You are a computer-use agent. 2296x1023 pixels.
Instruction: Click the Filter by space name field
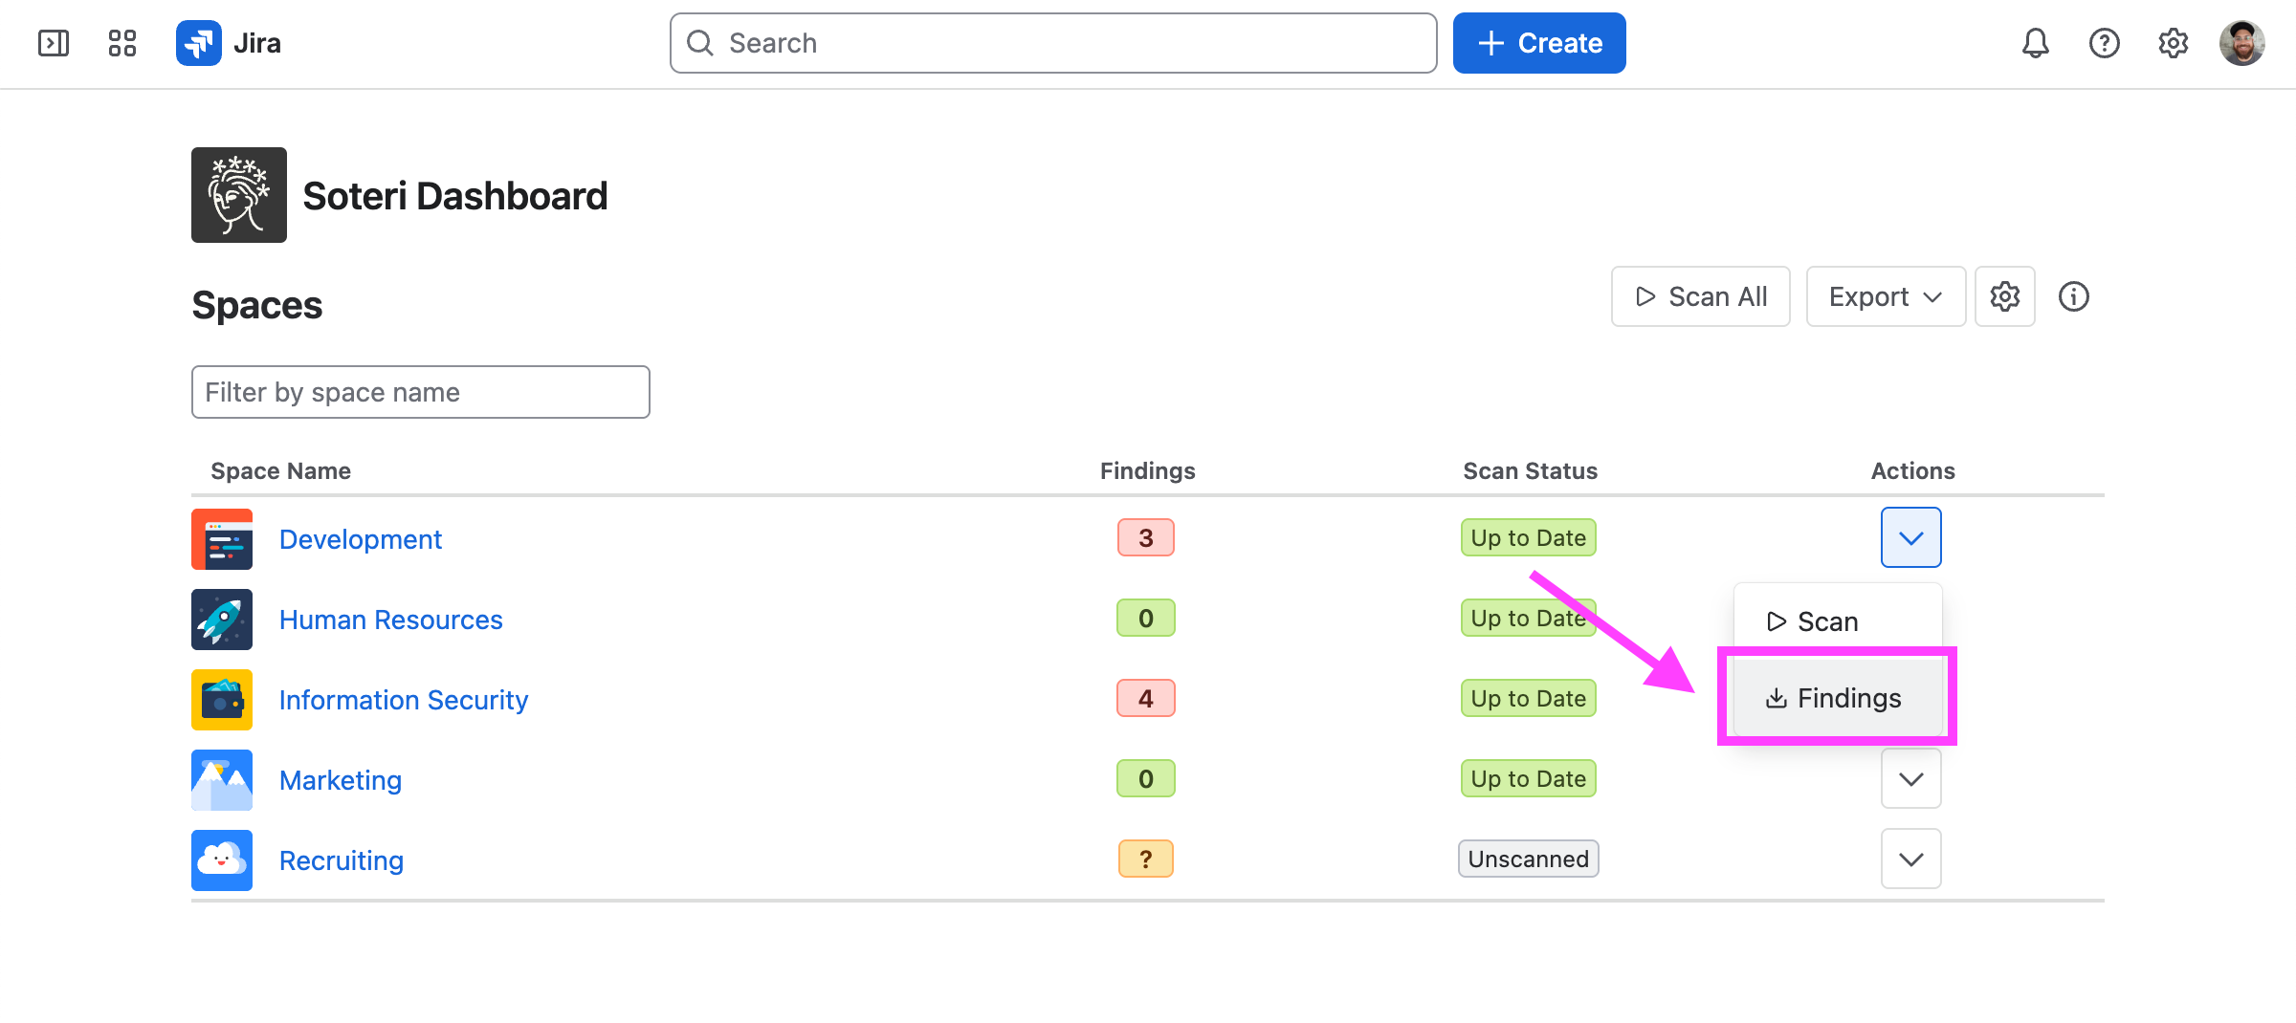[x=421, y=392]
